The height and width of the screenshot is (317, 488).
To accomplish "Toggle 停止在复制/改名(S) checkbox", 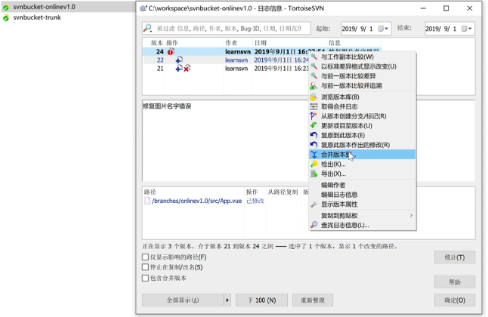I will [x=145, y=267].
